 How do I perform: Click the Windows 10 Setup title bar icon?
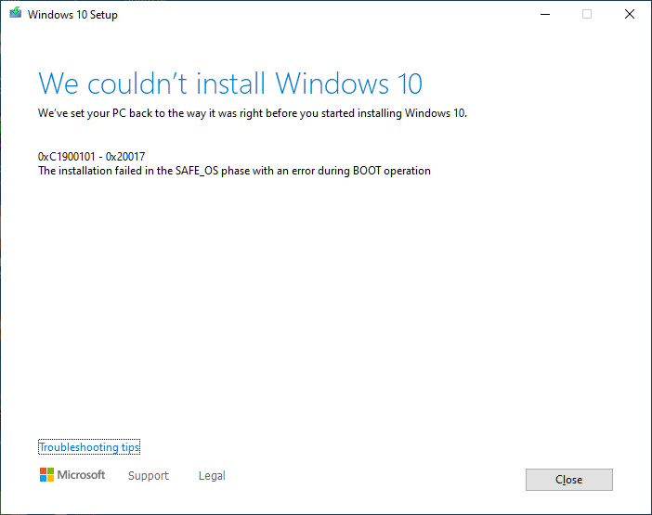tap(15, 14)
